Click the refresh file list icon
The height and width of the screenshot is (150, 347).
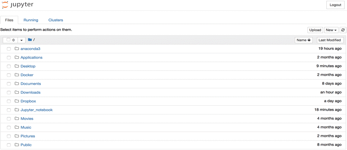tap(343, 30)
